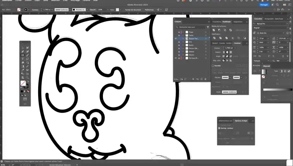Choose the round join Angle option
Image resolution: width=293 pixels, height=166 pixels.
pos(227,56)
